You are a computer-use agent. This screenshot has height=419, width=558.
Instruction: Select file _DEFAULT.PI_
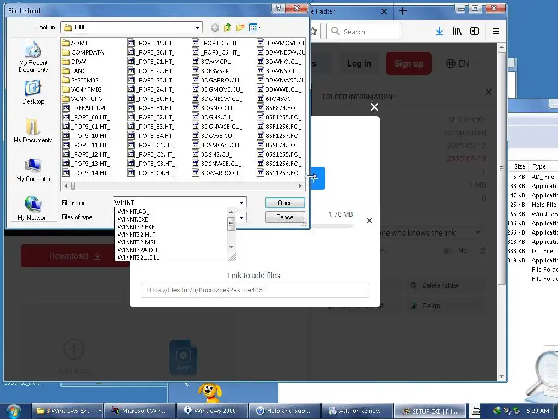86,108
